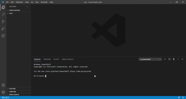Open the Source Control view icon

click(x=3, y=21)
